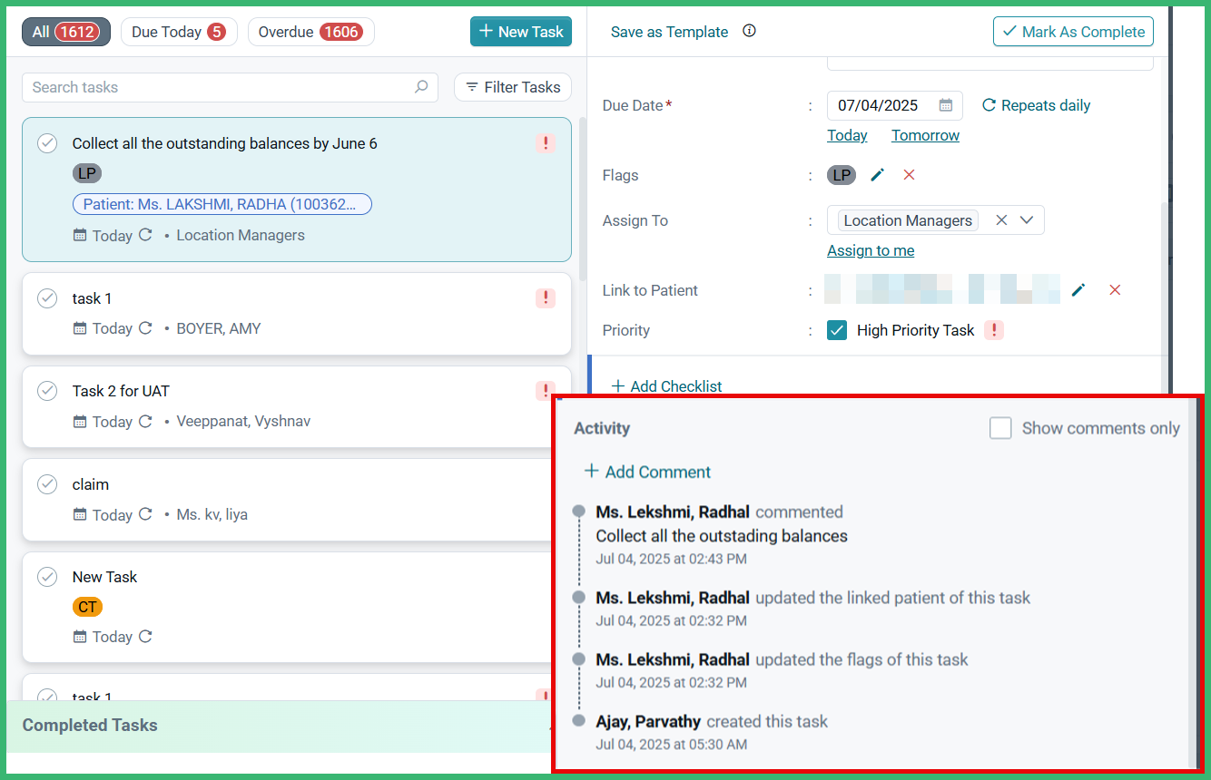Click the search magnifier icon

[x=421, y=87]
